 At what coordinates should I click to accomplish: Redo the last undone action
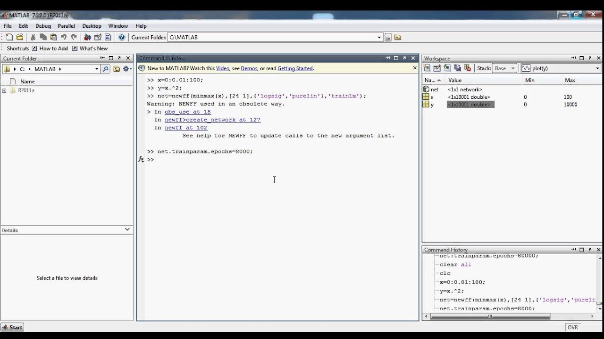(x=74, y=37)
